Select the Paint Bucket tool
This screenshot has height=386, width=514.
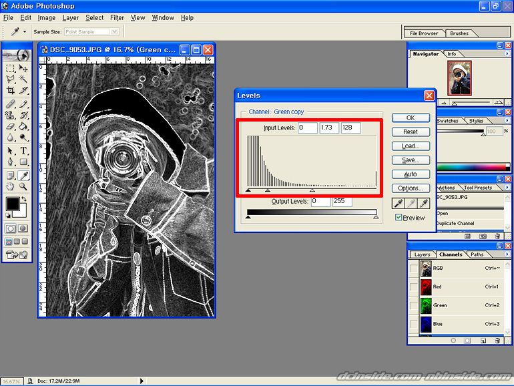pos(23,126)
